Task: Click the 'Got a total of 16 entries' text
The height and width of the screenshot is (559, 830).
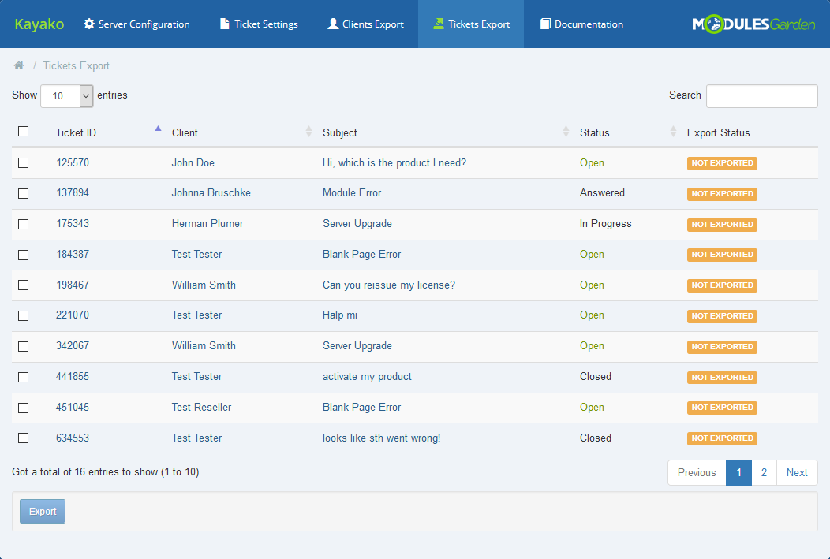Action: tap(106, 471)
